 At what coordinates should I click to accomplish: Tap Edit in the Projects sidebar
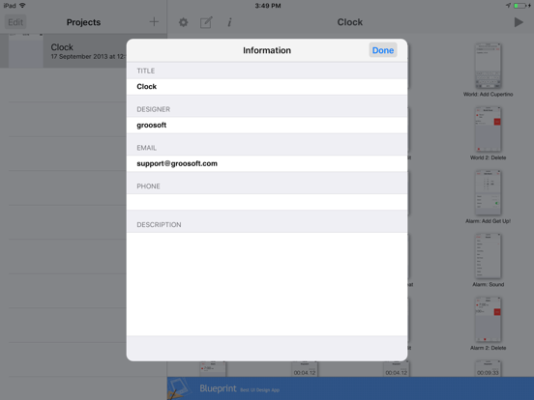15,22
